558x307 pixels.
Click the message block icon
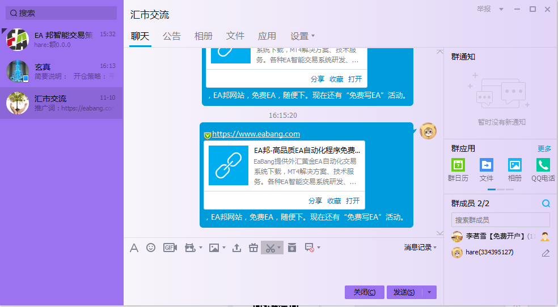point(309,248)
